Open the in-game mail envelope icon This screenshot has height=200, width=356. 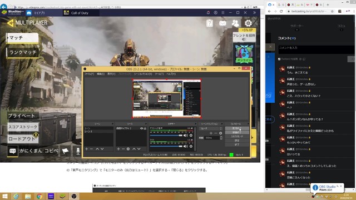222,23
